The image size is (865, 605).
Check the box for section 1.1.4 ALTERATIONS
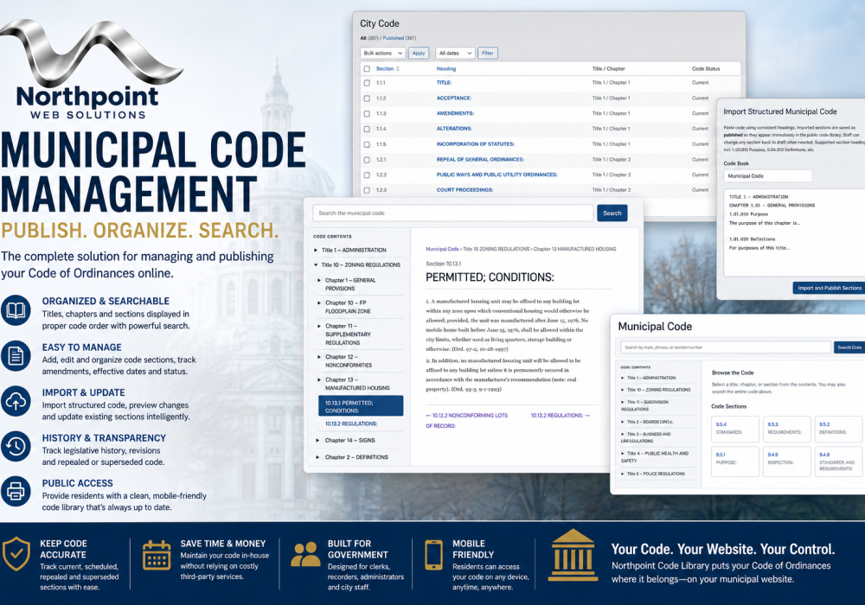[367, 129]
